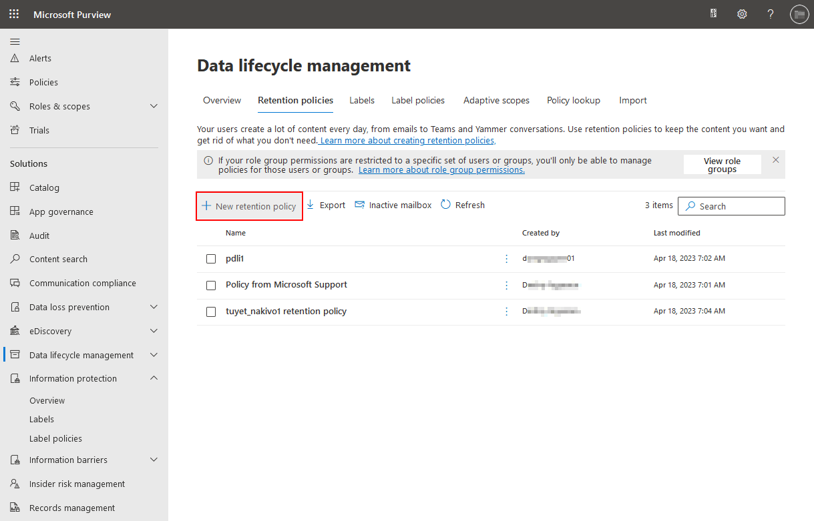Sort by the Name column header
Screen dimensions: 814x521
click(x=236, y=233)
